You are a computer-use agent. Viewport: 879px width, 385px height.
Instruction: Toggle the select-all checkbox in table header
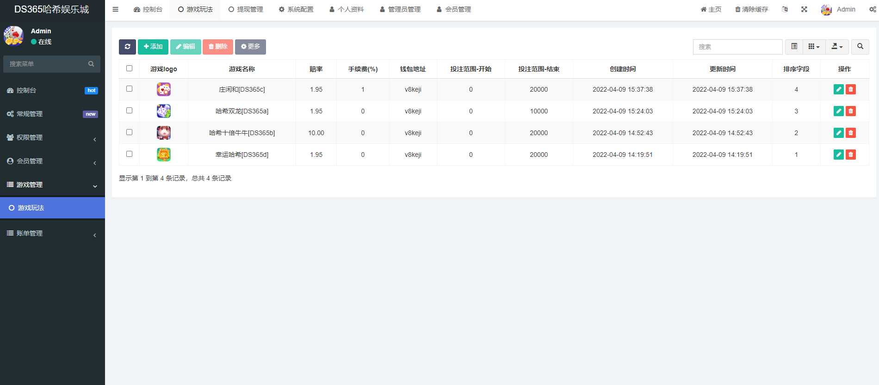[130, 68]
